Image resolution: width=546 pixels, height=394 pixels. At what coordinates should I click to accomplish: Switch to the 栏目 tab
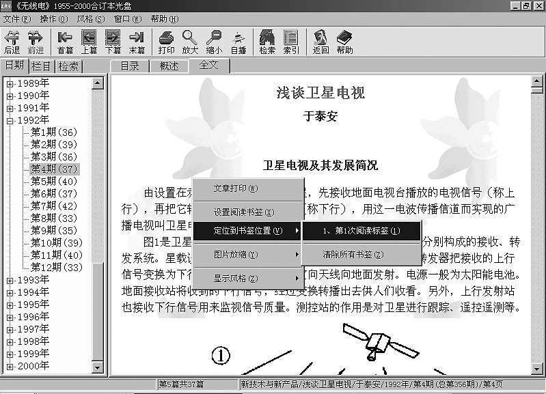[x=41, y=66]
